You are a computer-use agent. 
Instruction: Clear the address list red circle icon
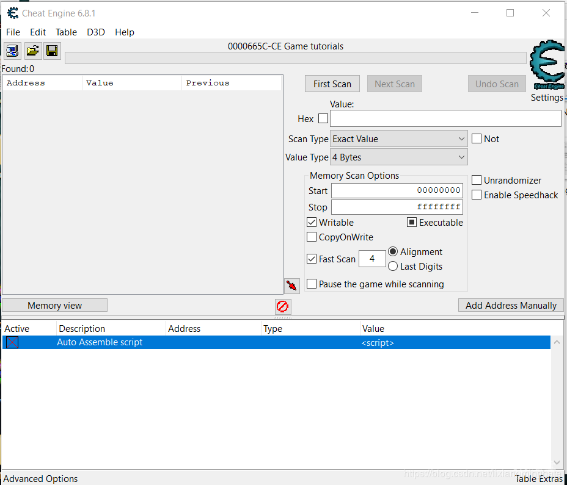pyautogui.click(x=282, y=307)
